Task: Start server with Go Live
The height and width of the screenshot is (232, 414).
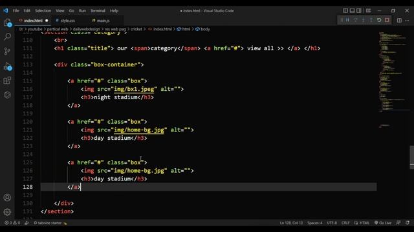Action: (x=383, y=223)
